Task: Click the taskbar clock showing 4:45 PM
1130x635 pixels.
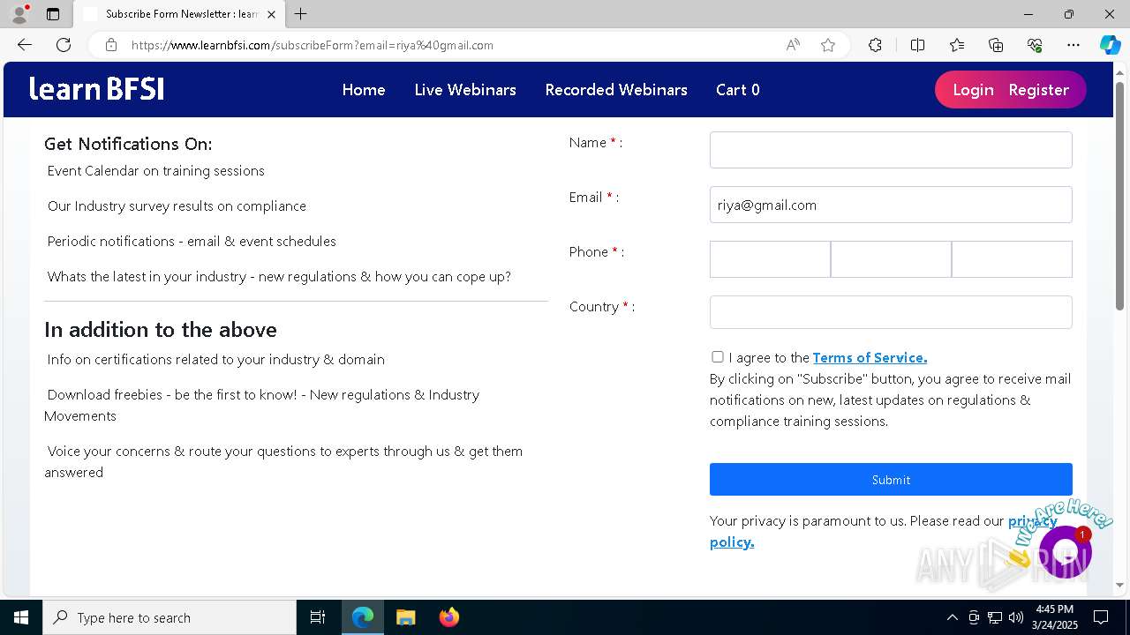Action: tap(1056, 617)
